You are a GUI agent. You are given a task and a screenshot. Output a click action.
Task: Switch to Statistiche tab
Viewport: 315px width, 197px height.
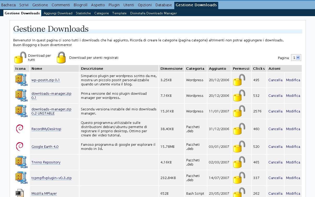click(x=83, y=13)
